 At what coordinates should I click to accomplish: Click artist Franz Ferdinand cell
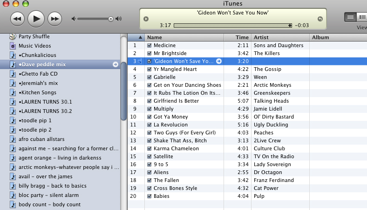tap(273, 180)
